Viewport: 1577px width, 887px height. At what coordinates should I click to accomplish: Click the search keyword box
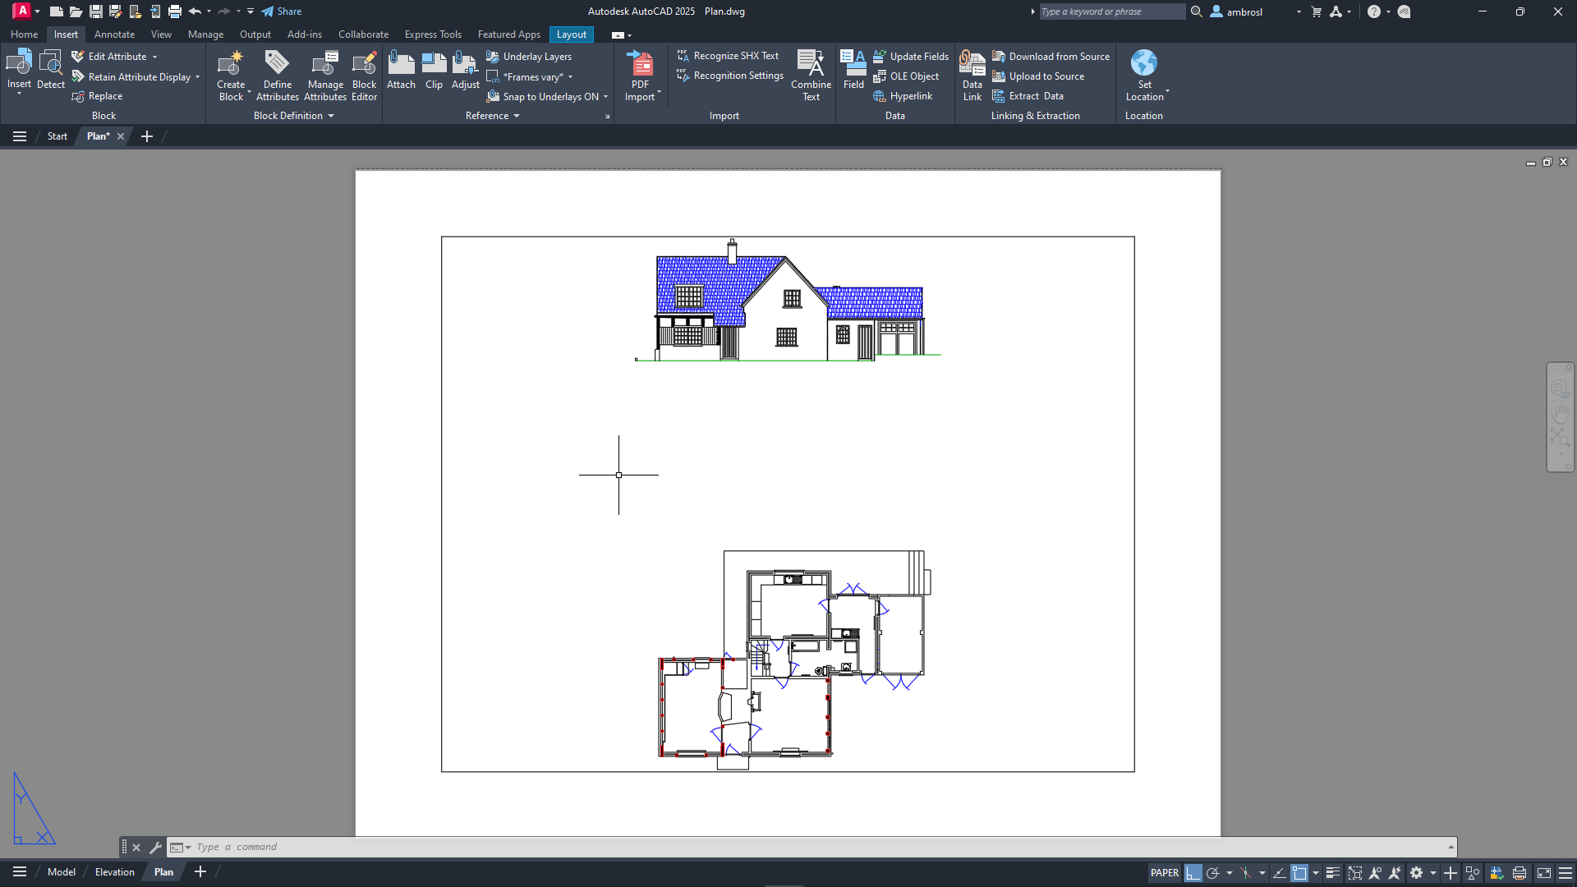pyautogui.click(x=1110, y=11)
